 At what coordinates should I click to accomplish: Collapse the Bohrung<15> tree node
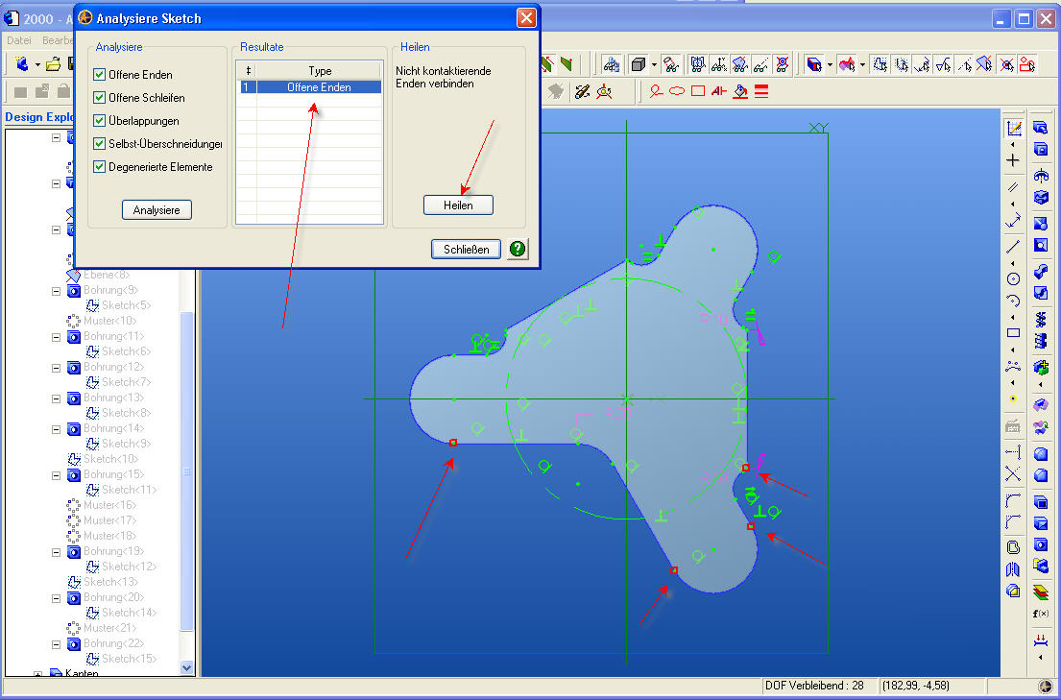pos(56,475)
